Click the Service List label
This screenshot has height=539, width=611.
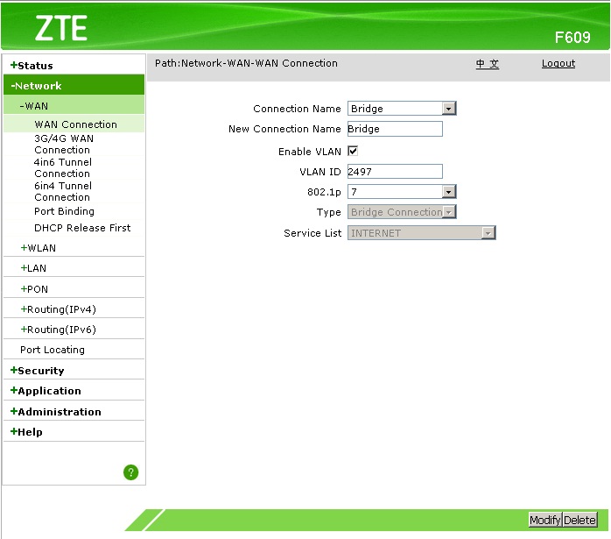[x=313, y=233]
